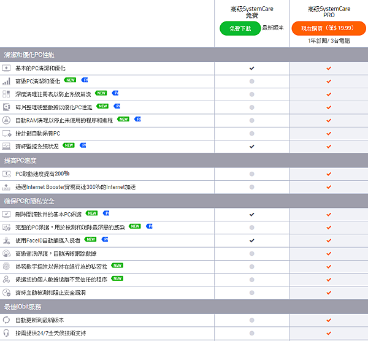This screenshot has width=368, height=341.
Task: Click the blue P badge on 自動RAM清理 row
Action: point(137,119)
